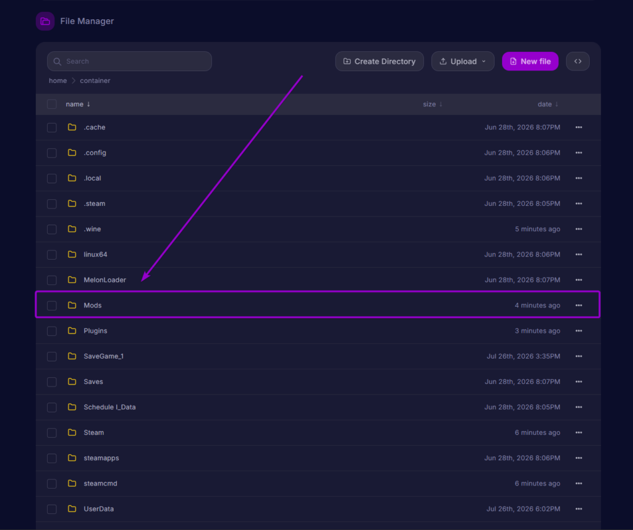
Task: Open the Saves folder name
Action: [x=93, y=382]
